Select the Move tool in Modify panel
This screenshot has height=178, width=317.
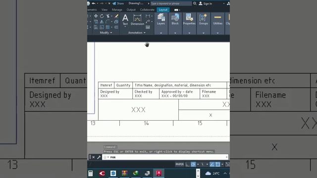click(96, 16)
